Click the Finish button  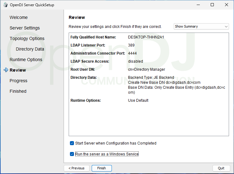click(x=102, y=168)
